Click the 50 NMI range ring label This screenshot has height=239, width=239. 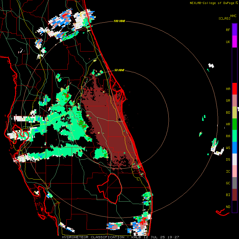coord(119,70)
